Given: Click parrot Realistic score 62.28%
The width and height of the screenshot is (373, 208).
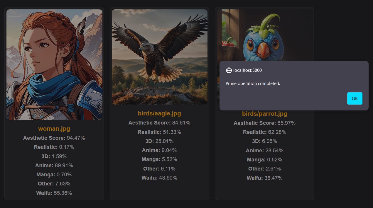Looking at the screenshot, I should pos(264,132).
